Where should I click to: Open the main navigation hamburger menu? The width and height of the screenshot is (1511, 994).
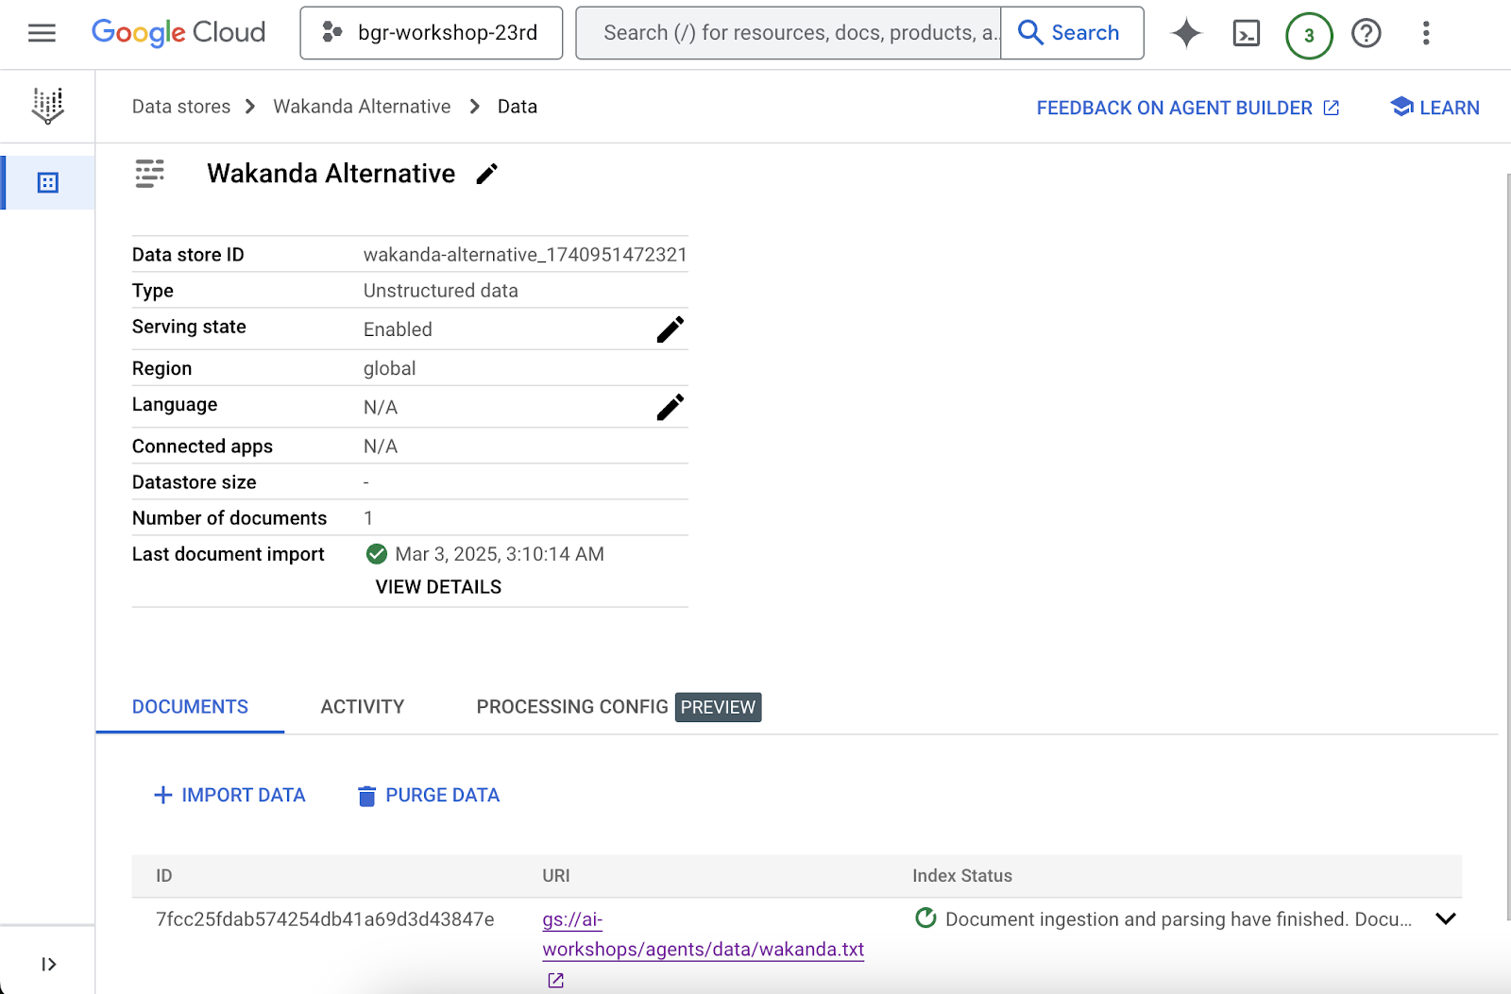point(42,33)
